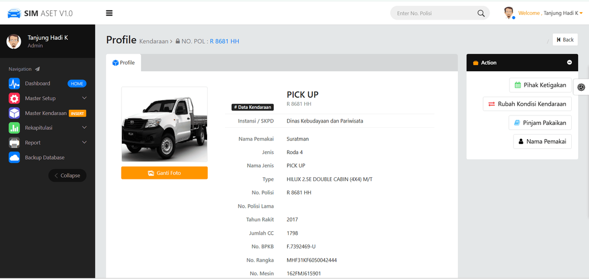The width and height of the screenshot is (589, 279).
Task: Click Rubah Kondisi Kendaraan button
Action: tap(527, 104)
